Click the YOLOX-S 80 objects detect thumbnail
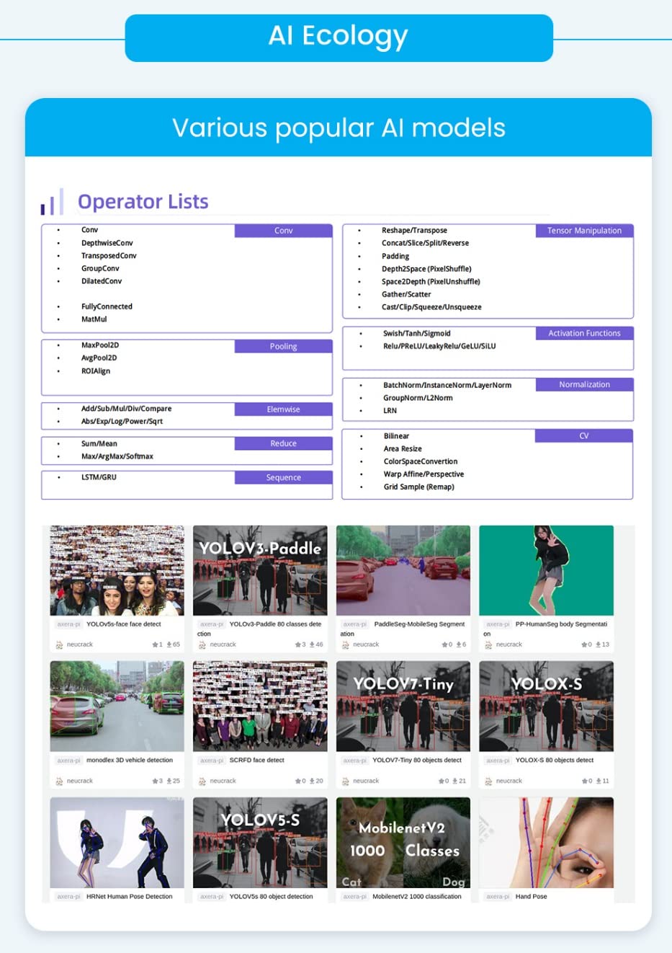This screenshot has width=672, height=953. (x=546, y=706)
